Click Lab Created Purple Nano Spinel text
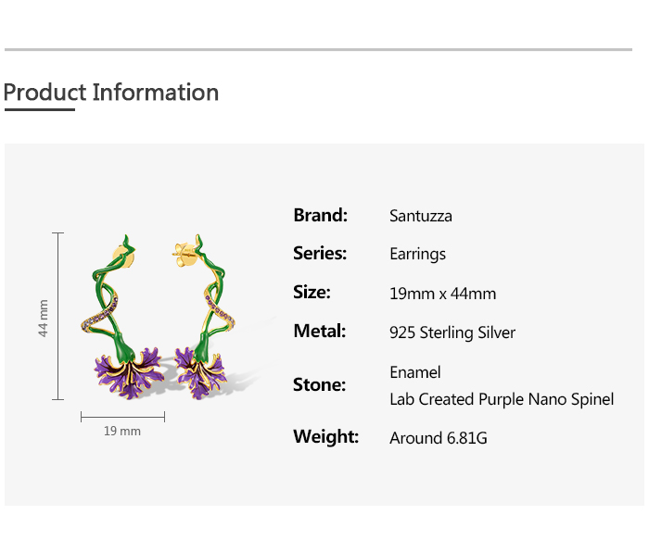Viewport: 649px width, 552px height. [502, 399]
